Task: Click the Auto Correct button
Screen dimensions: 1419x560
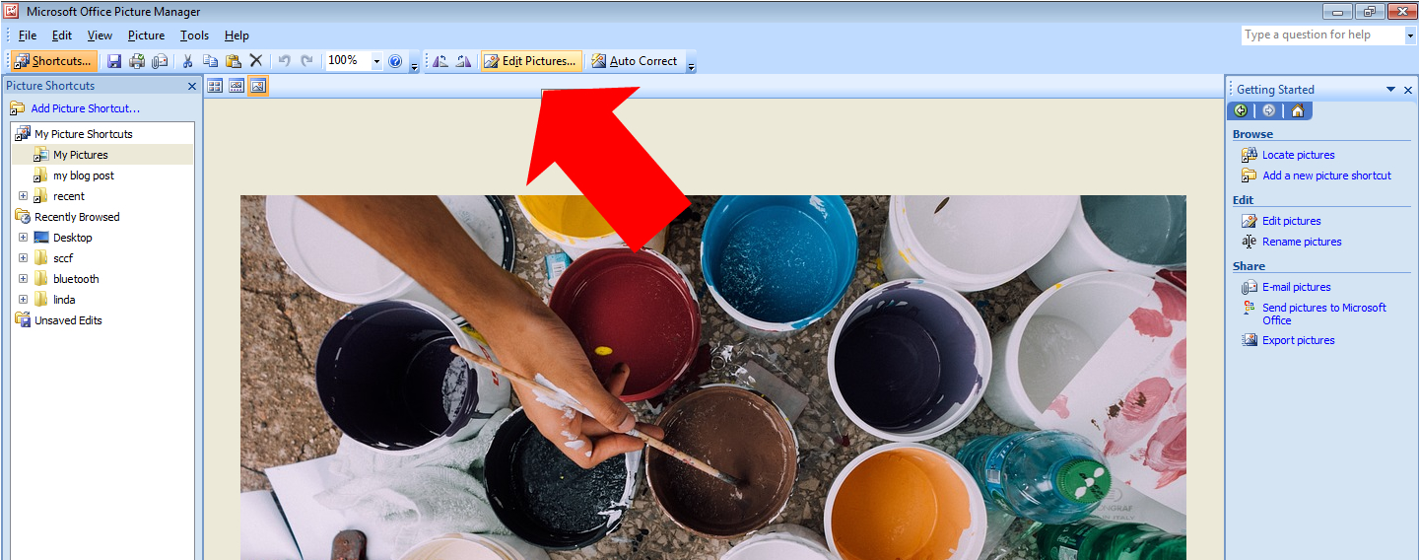Action: point(635,61)
